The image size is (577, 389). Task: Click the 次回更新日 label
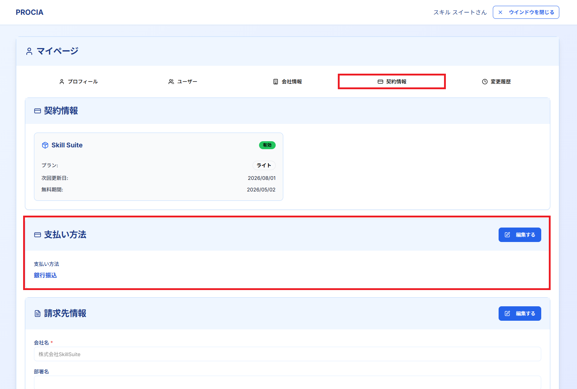[55, 178]
